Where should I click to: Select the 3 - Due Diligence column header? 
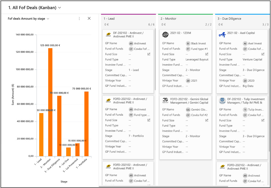(x=229, y=19)
